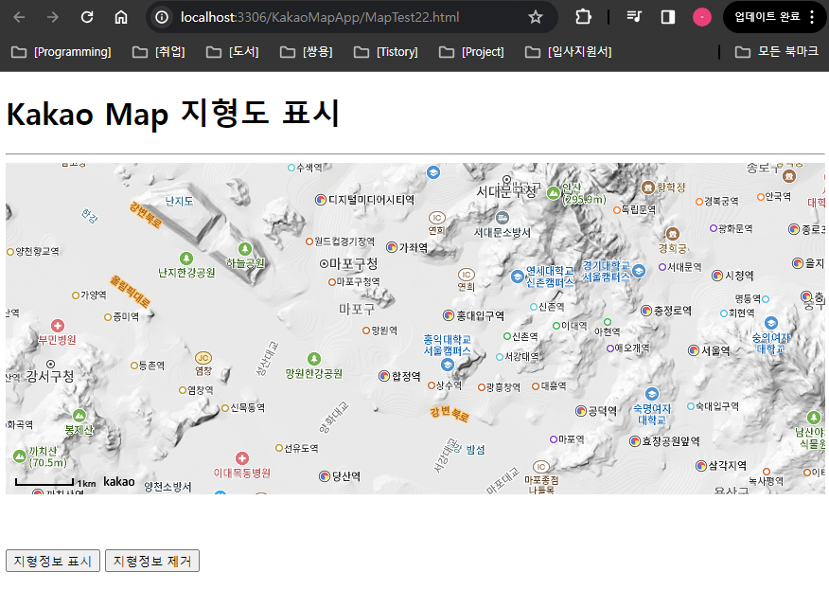Click the 부민병원 hospital icon

(58, 326)
